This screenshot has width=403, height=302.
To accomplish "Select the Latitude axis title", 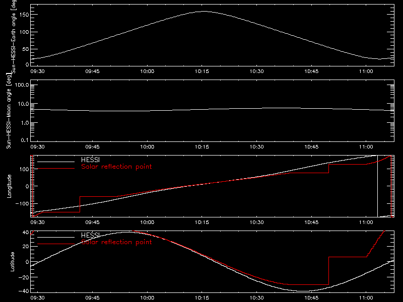I will click(12, 262).
